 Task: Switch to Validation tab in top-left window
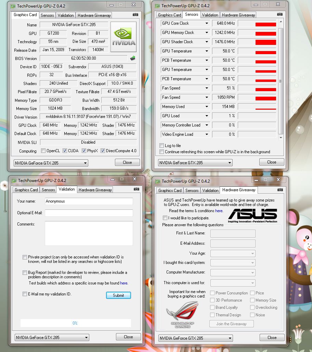[x=65, y=15]
